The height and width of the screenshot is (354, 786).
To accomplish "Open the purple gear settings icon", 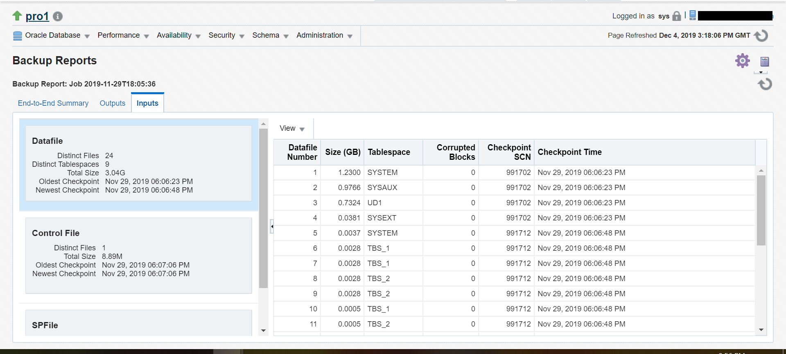I will (x=742, y=61).
